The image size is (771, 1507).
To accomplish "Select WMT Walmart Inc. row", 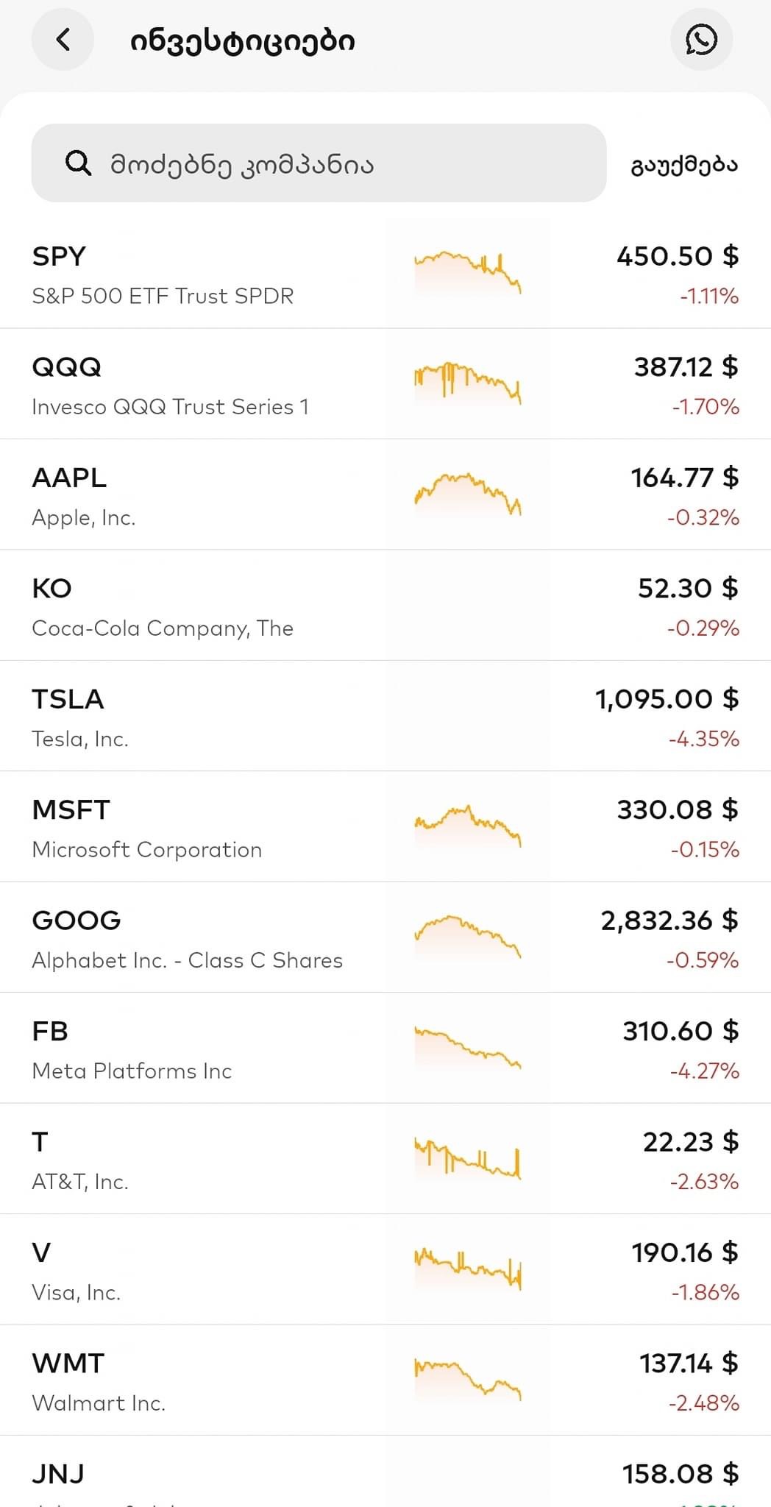I will click(184, 1381).
